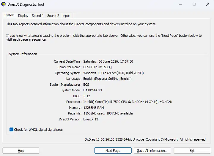Click the System Information group label

pyautogui.click(x=23, y=54)
